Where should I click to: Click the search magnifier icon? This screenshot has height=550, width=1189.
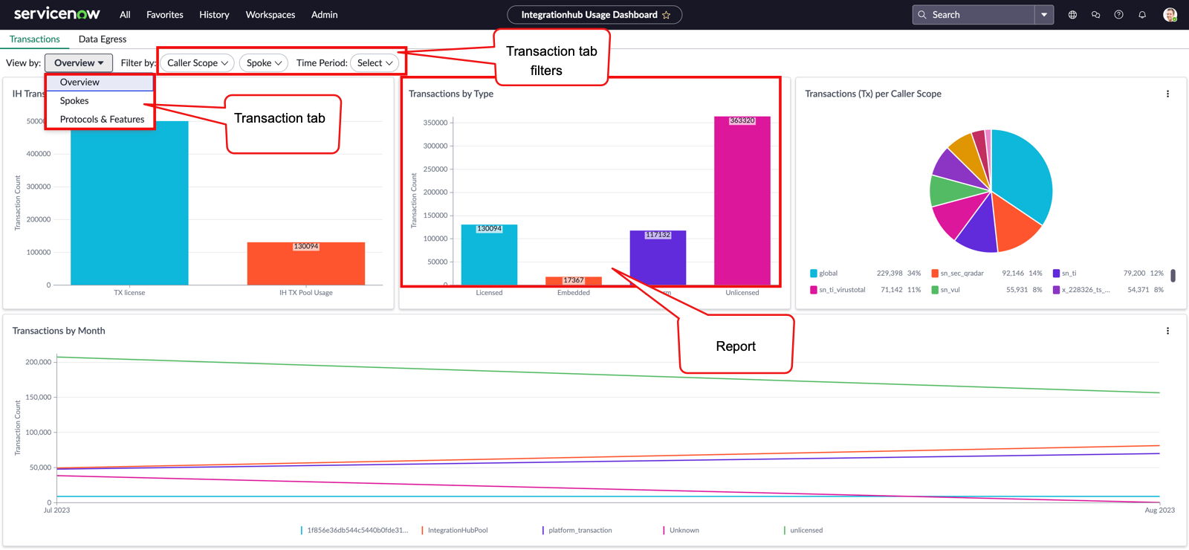pos(922,15)
